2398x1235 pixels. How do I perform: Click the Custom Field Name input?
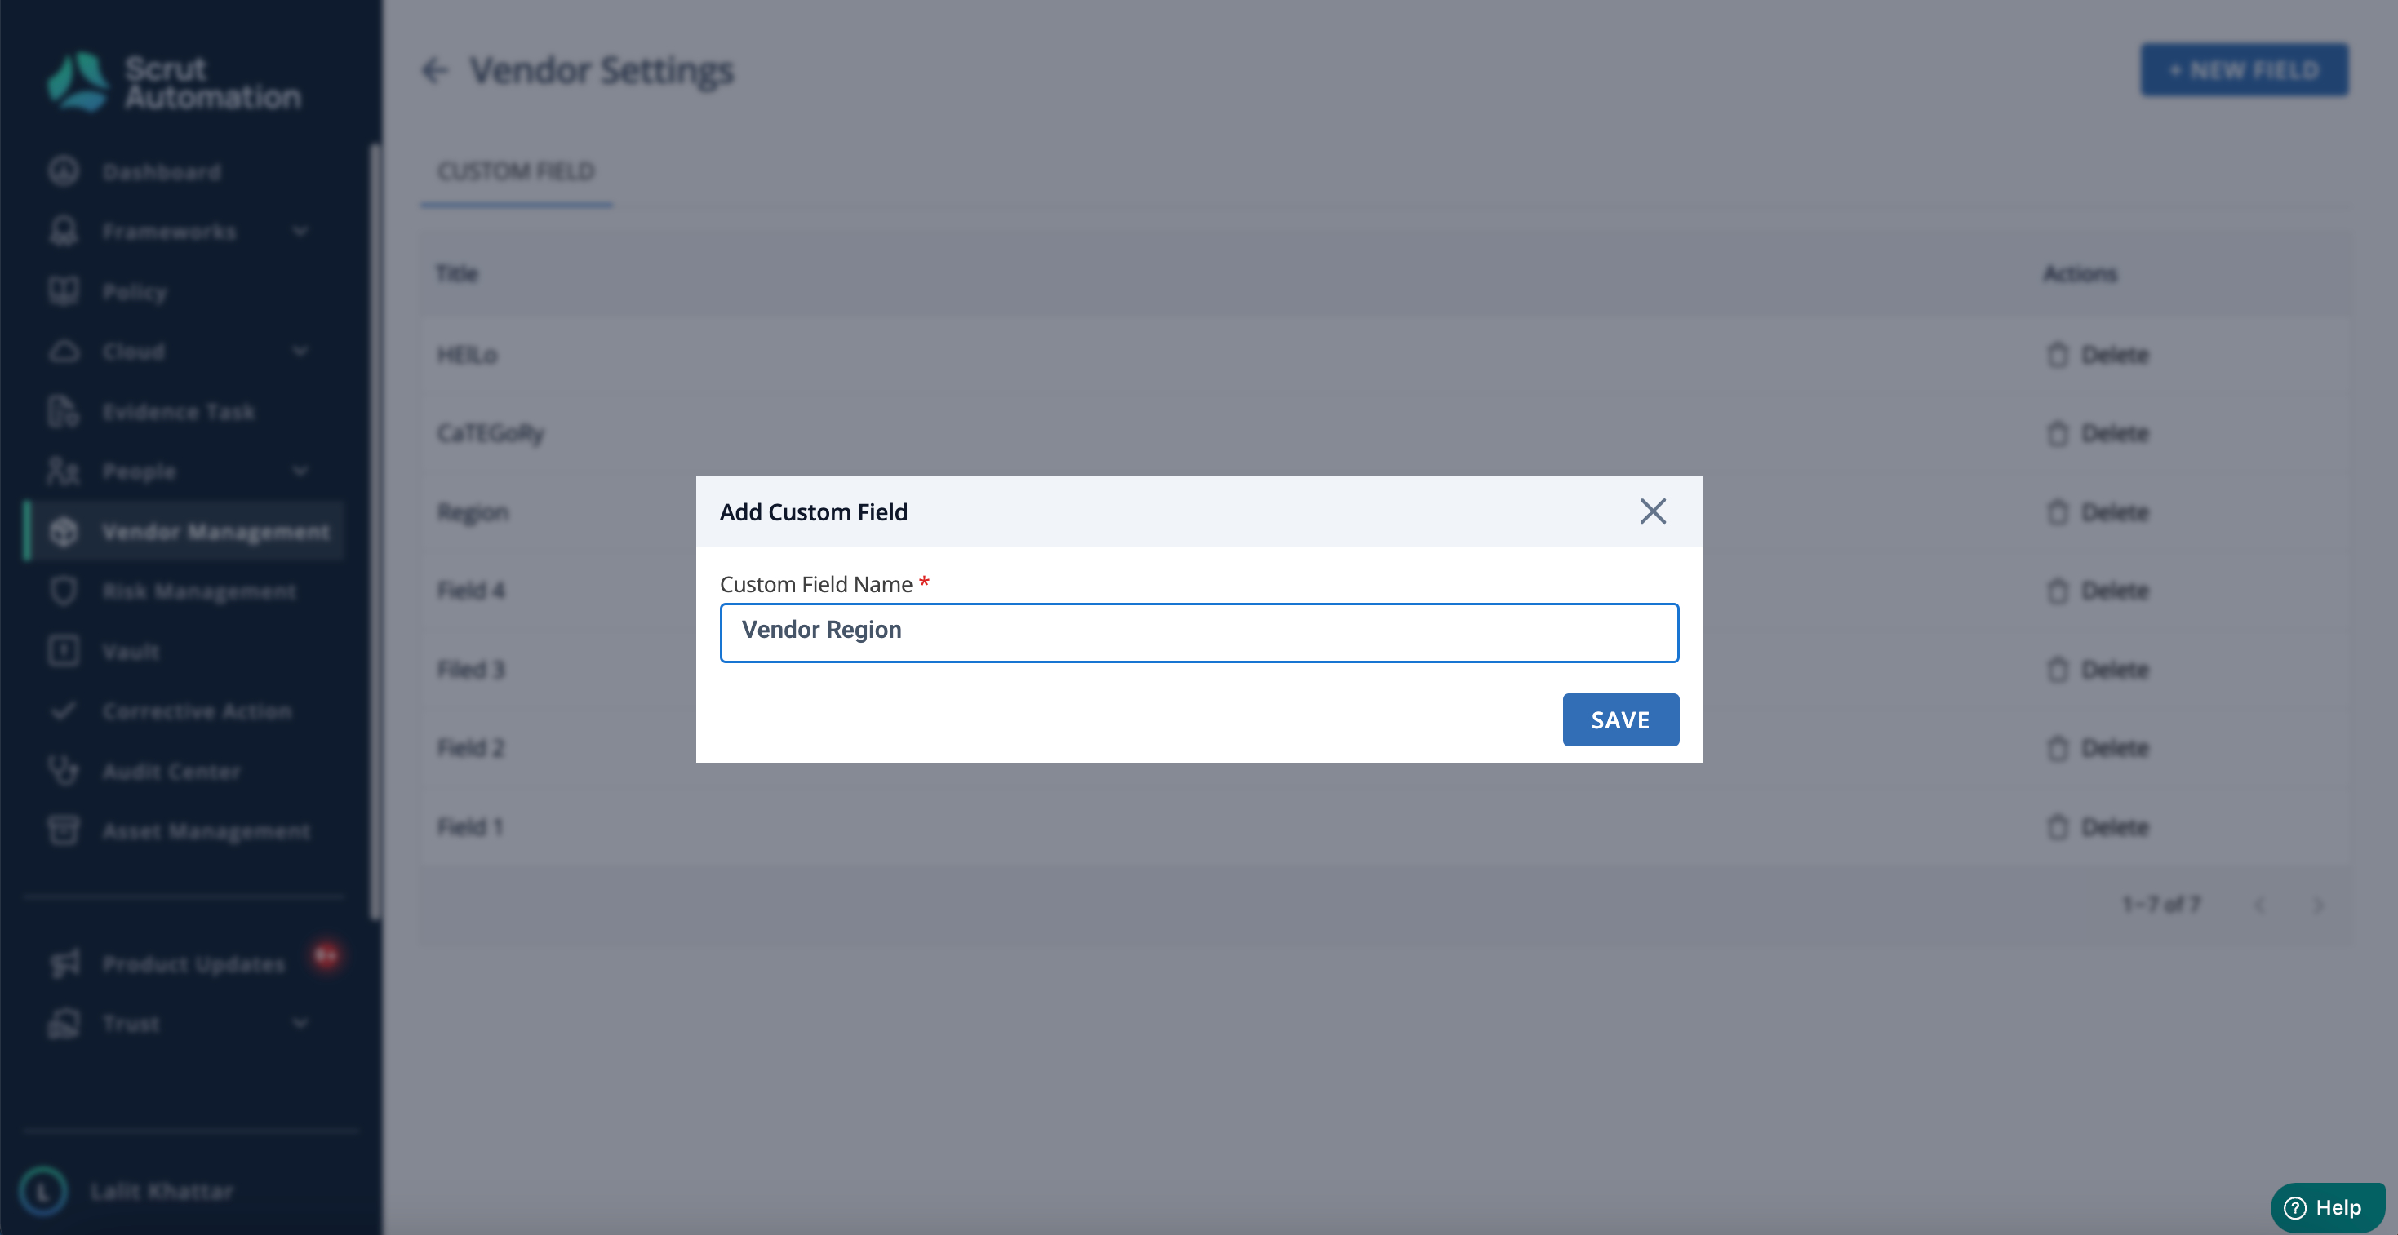point(1199,632)
